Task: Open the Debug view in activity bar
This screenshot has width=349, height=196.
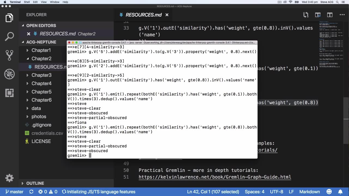Action: [x=9, y=74]
